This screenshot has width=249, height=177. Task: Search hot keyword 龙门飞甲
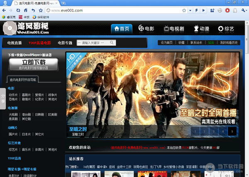tap(156, 167)
